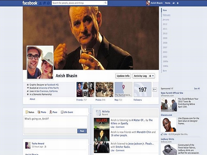Click the Sponsored megaphone icon
The height and width of the screenshot is (155, 207).
172,88
